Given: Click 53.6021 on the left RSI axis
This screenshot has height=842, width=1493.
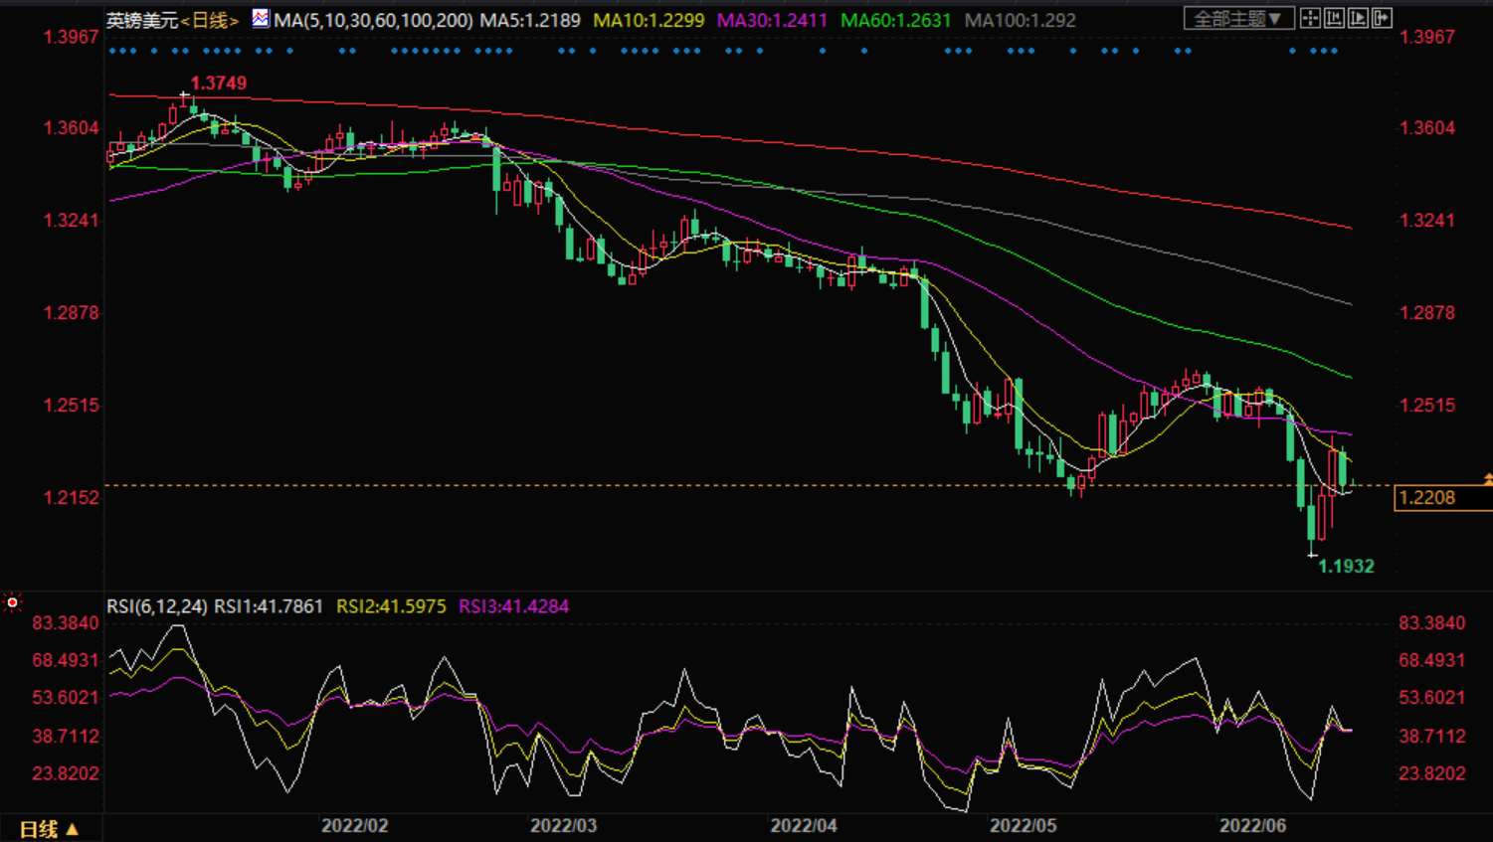Looking at the screenshot, I should (x=66, y=698).
